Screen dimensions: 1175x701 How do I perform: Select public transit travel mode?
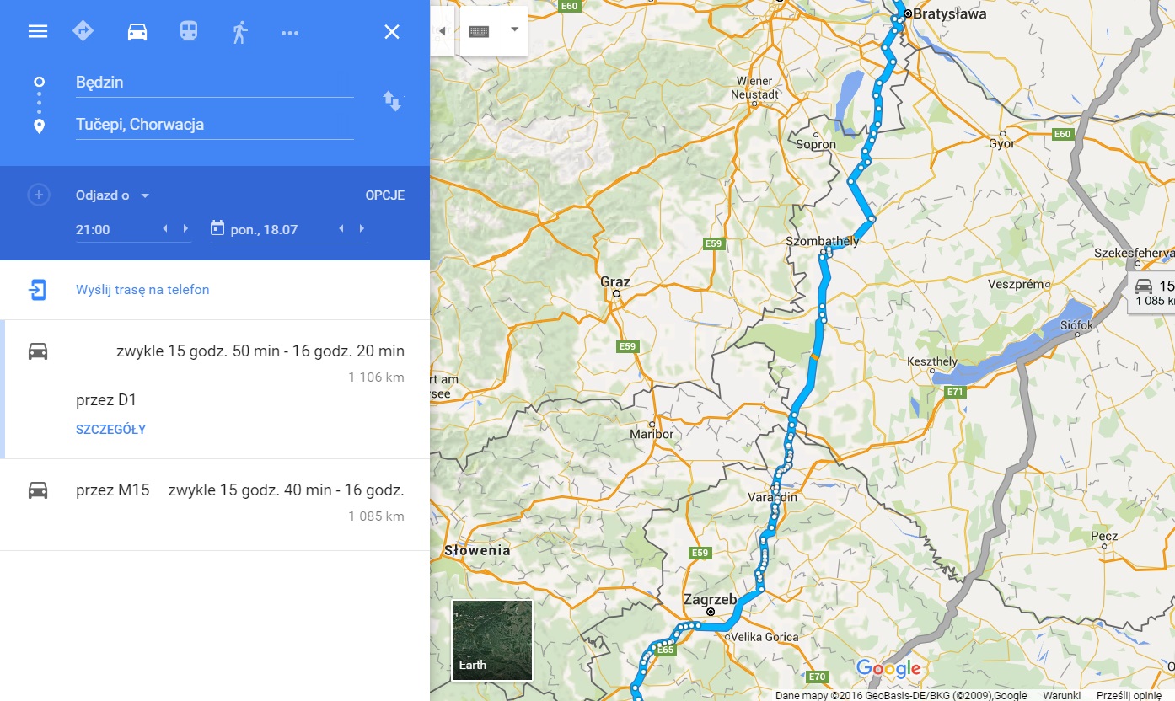pyautogui.click(x=189, y=32)
